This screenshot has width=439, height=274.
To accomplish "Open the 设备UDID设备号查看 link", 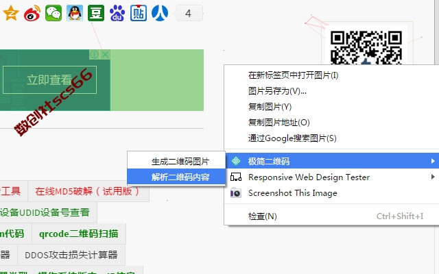I will (x=45, y=212).
